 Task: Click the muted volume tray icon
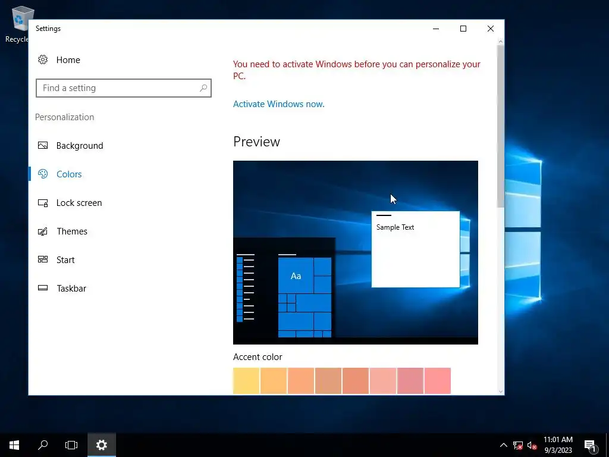[532, 445]
